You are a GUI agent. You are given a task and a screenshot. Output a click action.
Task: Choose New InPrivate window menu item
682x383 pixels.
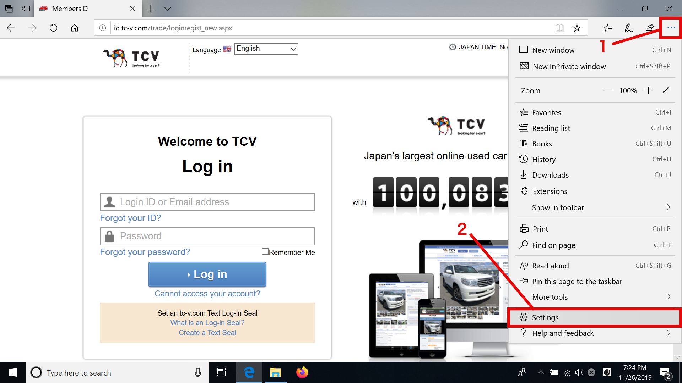(569, 67)
